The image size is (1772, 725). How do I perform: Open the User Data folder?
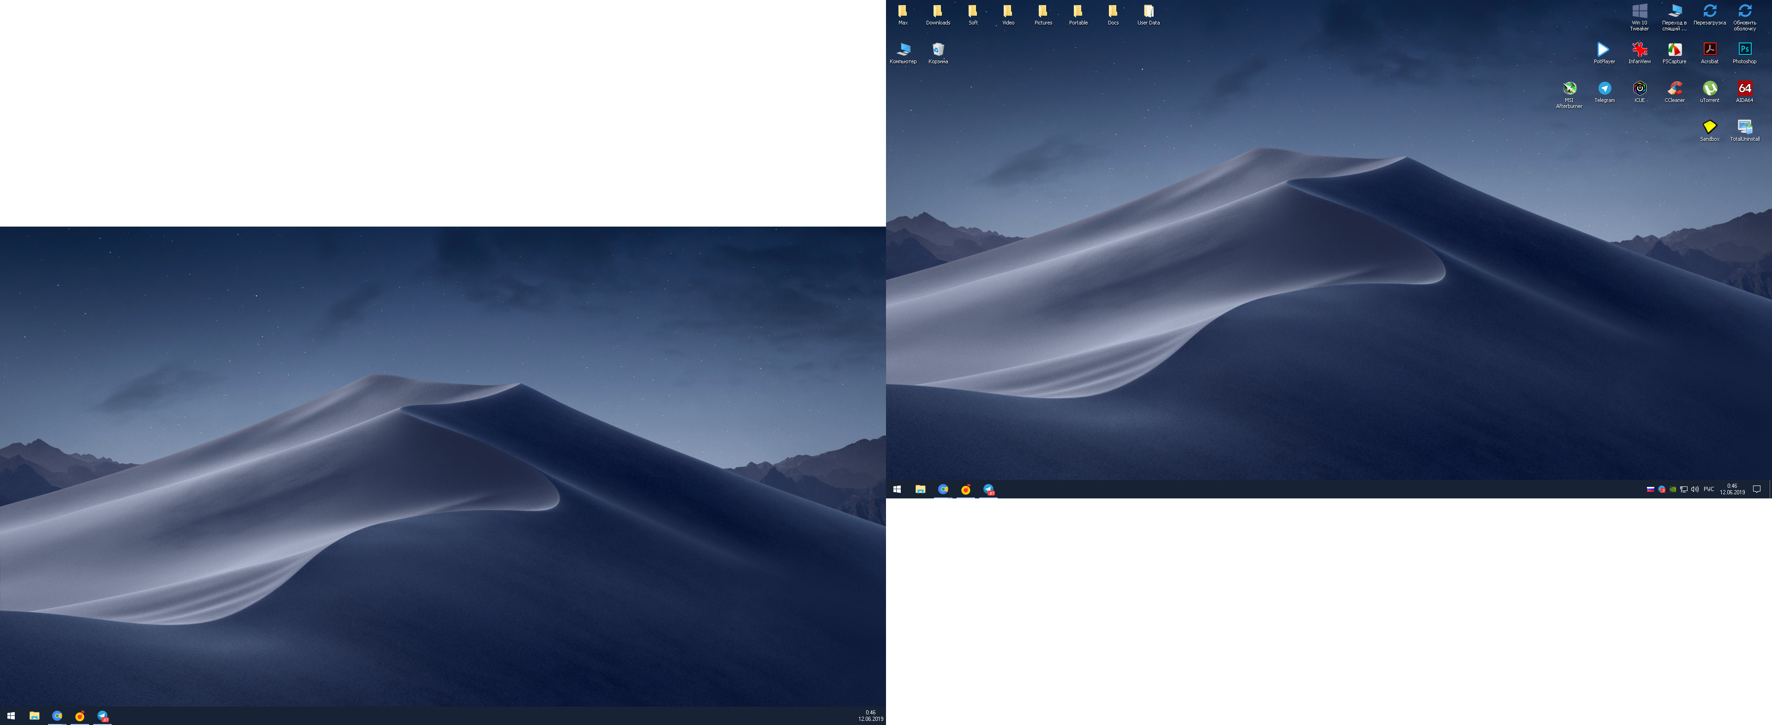pos(1148,15)
